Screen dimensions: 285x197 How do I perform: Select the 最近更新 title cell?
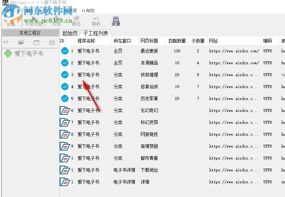(x=149, y=51)
